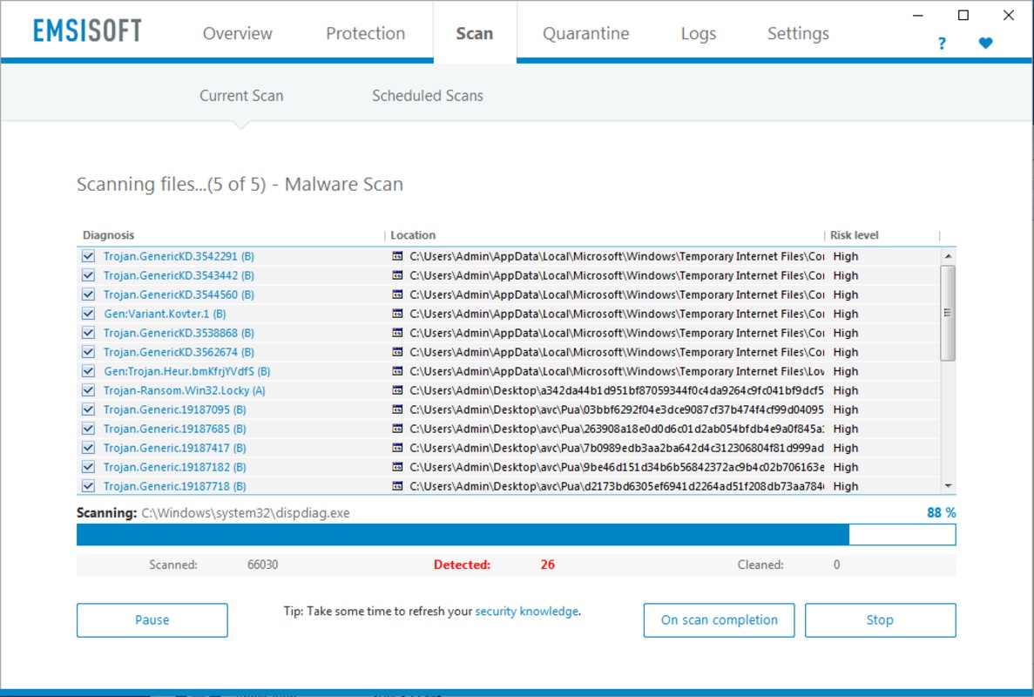This screenshot has width=1034, height=697.
Task: Open the Scheduled Scans sub-tab
Action: [x=428, y=96]
